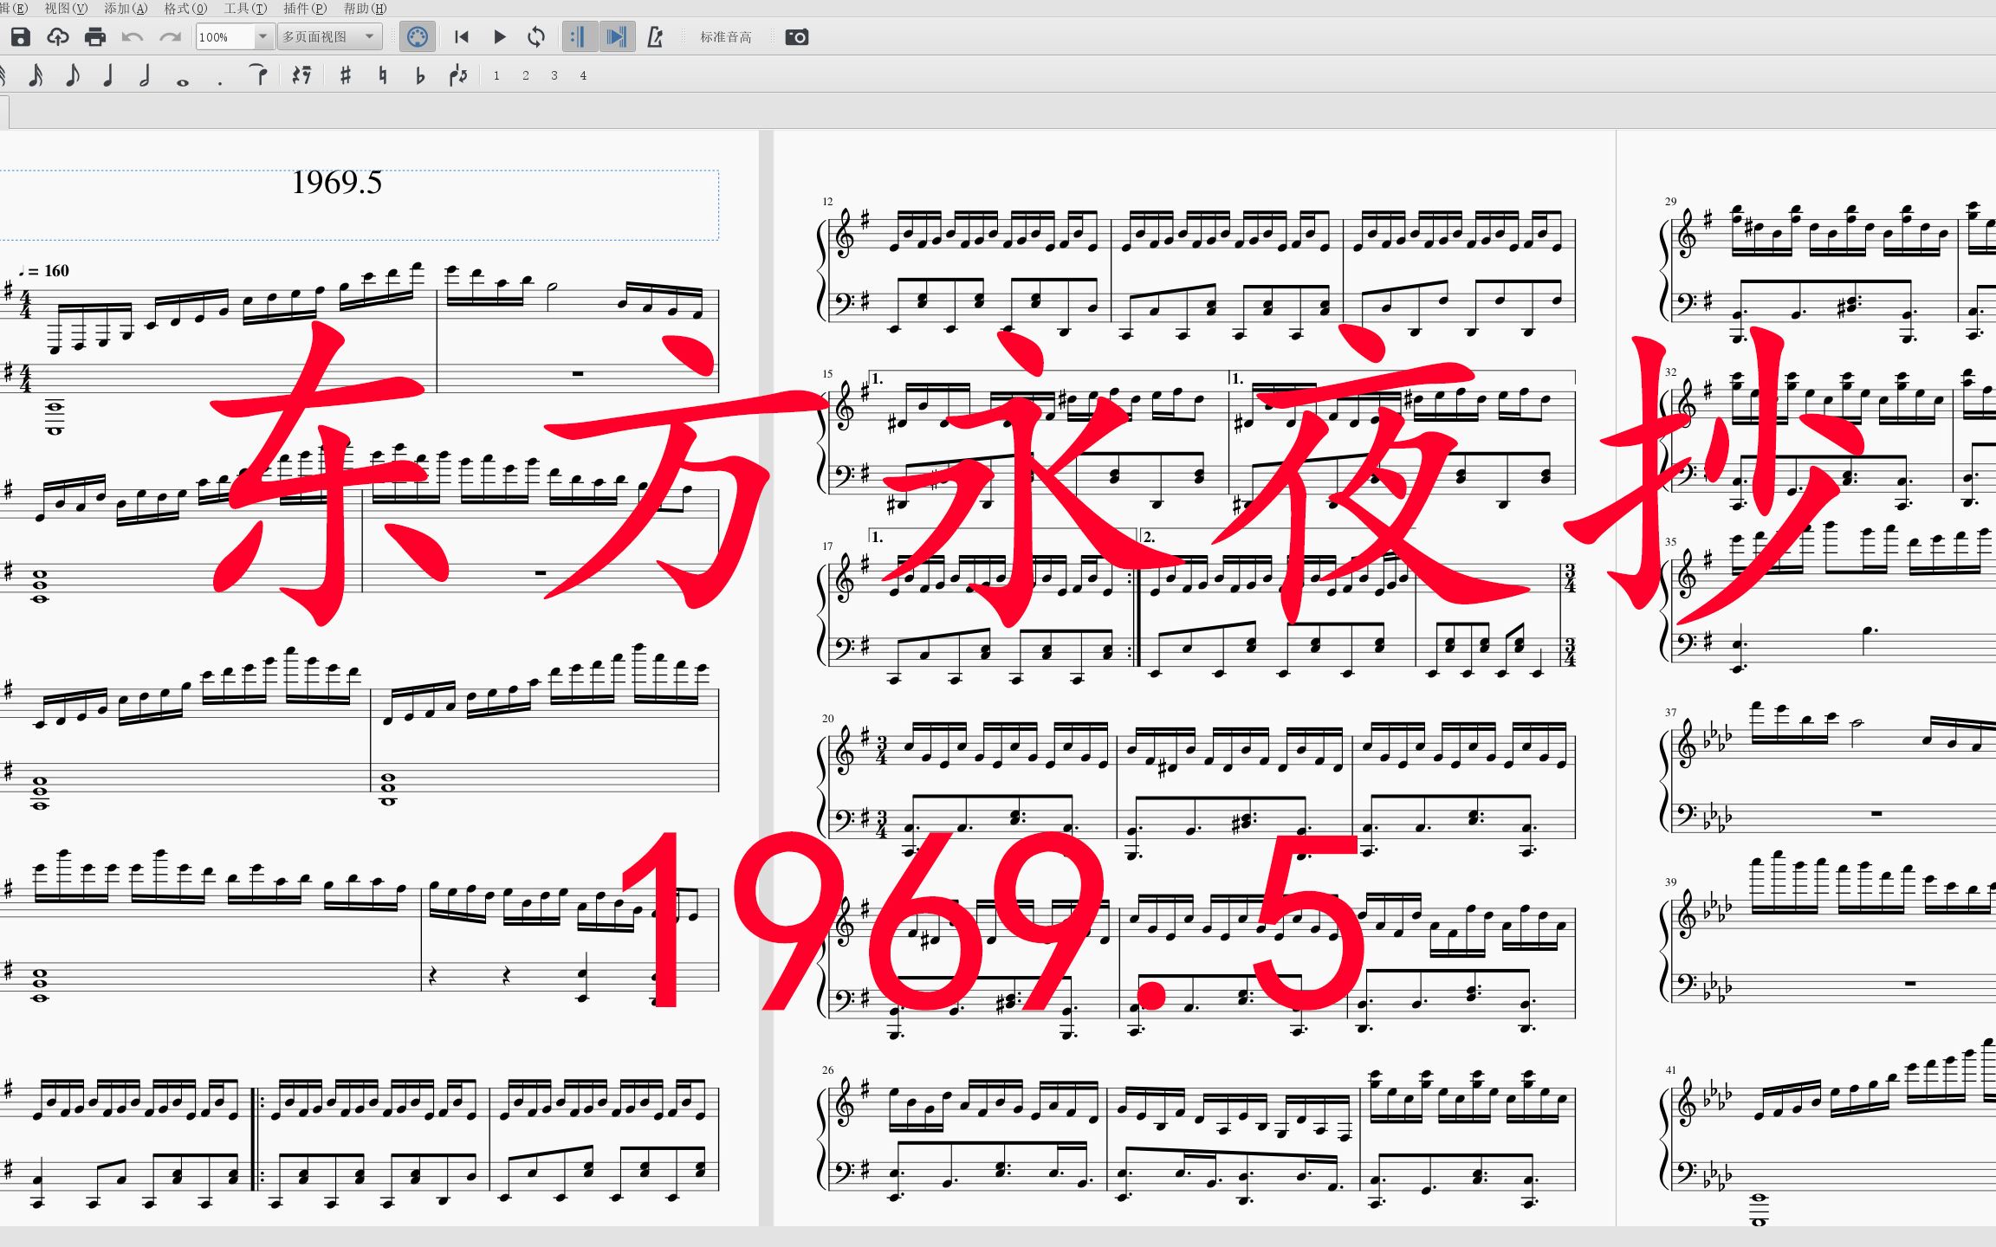Select the quarter note duration
Image resolution: width=1996 pixels, height=1247 pixels.
pos(108,76)
